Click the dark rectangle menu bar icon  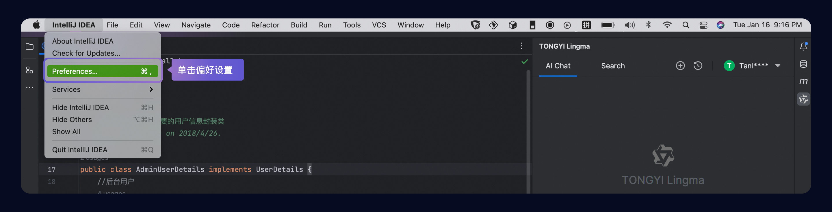click(x=532, y=25)
